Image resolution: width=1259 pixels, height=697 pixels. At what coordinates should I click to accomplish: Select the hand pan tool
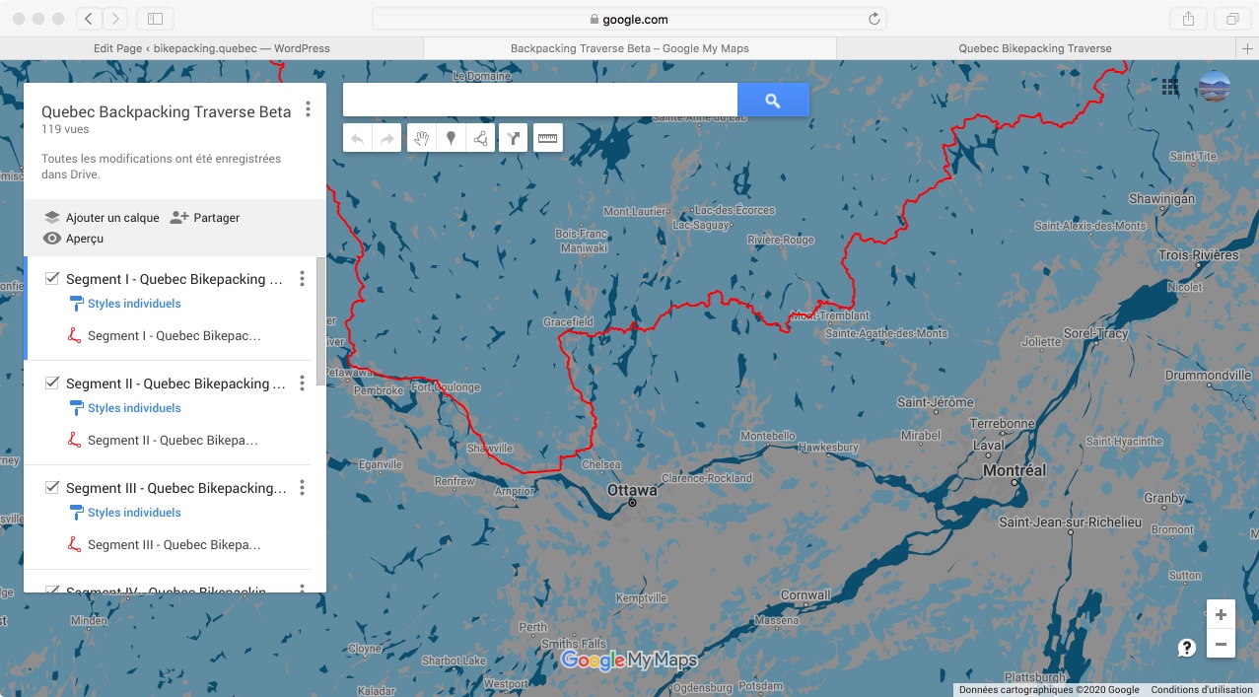pyautogui.click(x=422, y=139)
